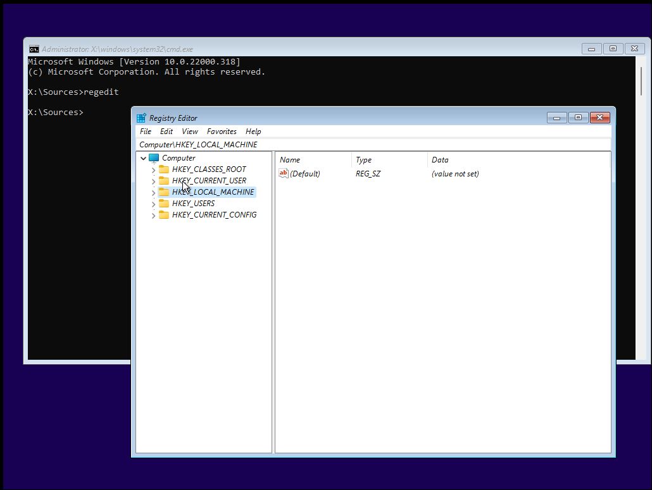This screenshot has height=490, width=652.
Task: Click the HKEY_LOCAL_MACHINE folder icon
Action: [164, 192]
